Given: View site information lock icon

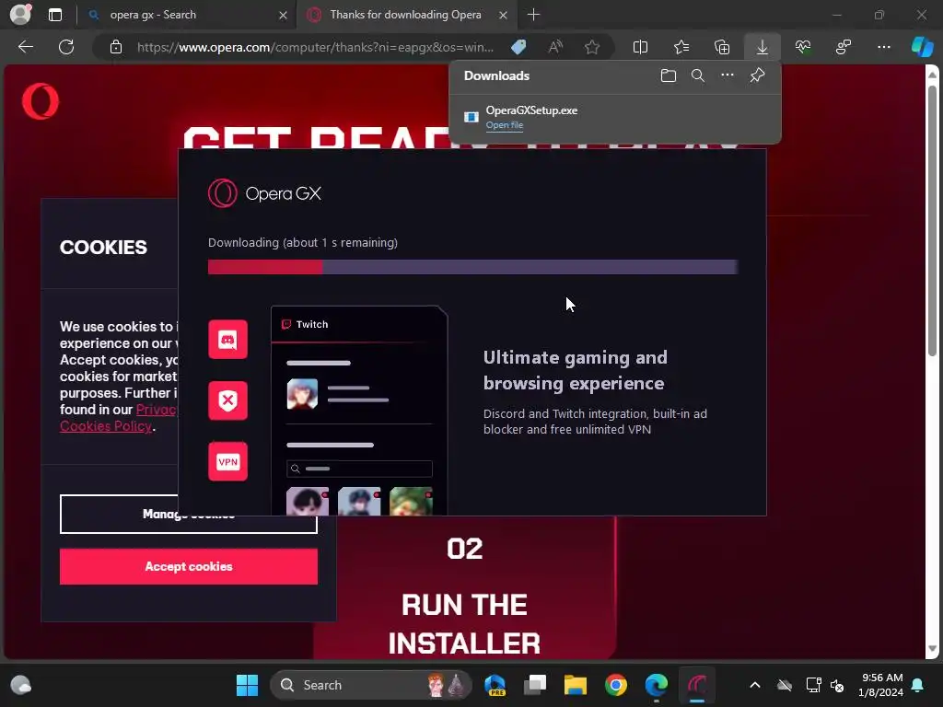Looking at the screenshot, I should 116,47.
